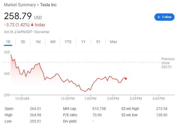Viewport: 185px width, 128px height.
Task: Show the 1Y price chart
Action: (83, 42)
